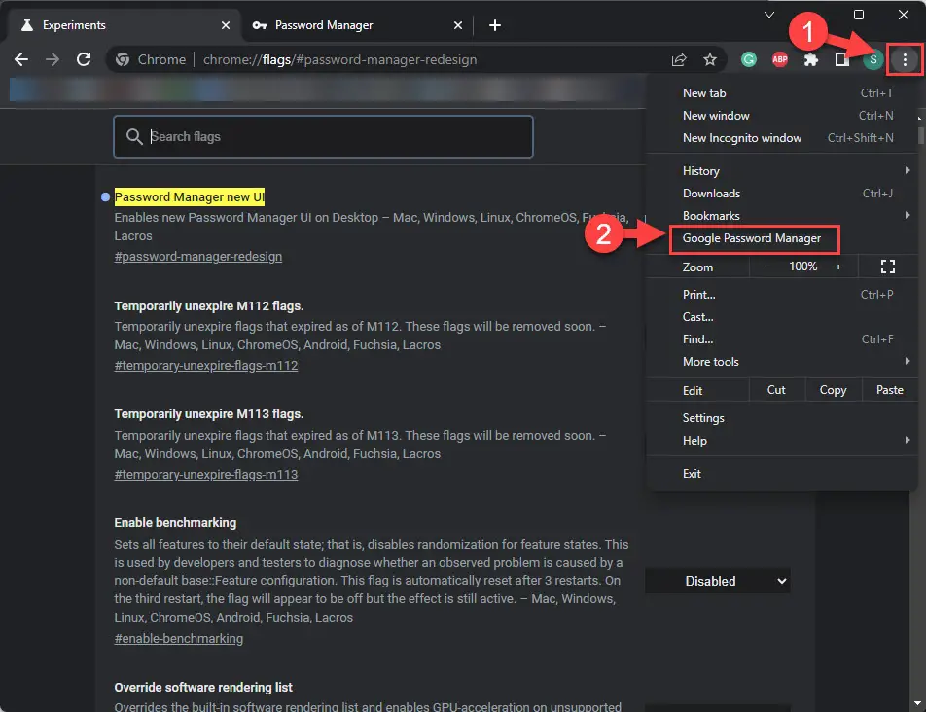The image size is (926, 712).
Task: Open the ABP Adblock Plus extension
Action: (x=780, y=59)
